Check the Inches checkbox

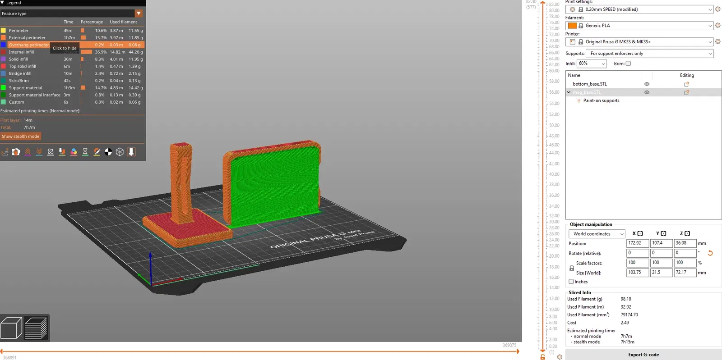(571, 282)
